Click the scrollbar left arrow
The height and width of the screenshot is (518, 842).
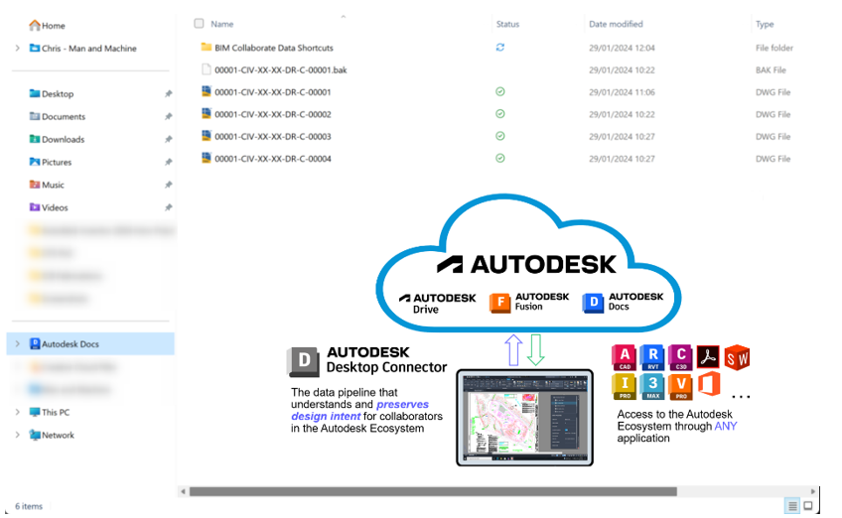(184, 491)
